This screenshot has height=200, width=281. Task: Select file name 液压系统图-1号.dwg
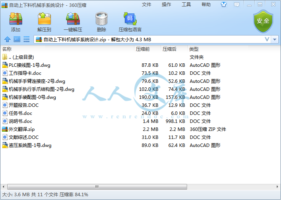point(30,145)
